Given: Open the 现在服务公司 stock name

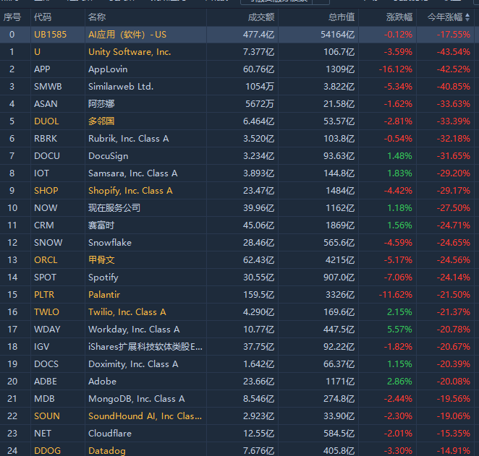Looking at the screenshot, I should (x=114, y=208).
